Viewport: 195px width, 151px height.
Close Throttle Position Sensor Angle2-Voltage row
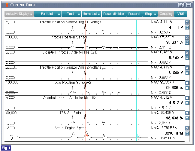pos(187,68)
